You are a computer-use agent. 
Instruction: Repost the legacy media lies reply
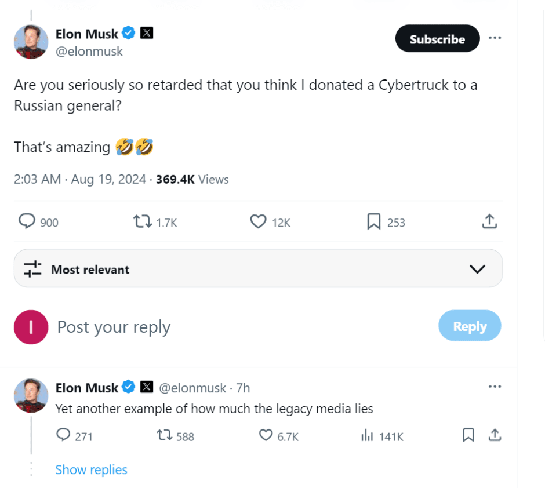click(x=165, y=436)
